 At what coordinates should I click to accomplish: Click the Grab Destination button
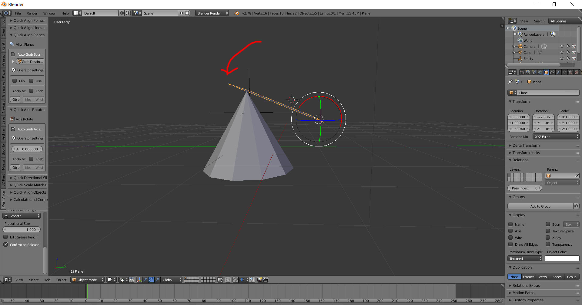pos(30,61)
